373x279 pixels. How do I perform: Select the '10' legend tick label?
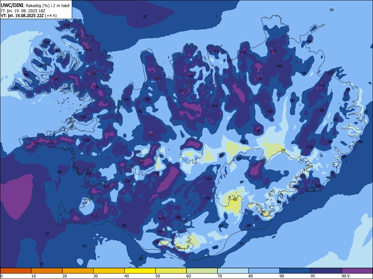pyautogui.click(x=34, y=276)
